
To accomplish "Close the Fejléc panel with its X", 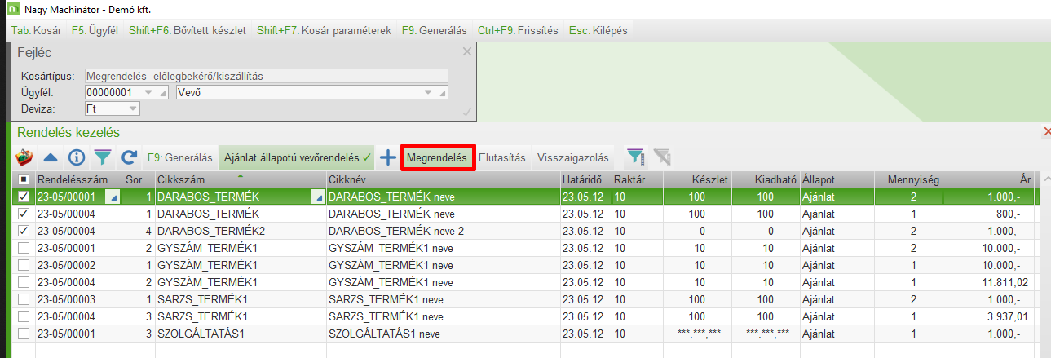I will [467, 51].
